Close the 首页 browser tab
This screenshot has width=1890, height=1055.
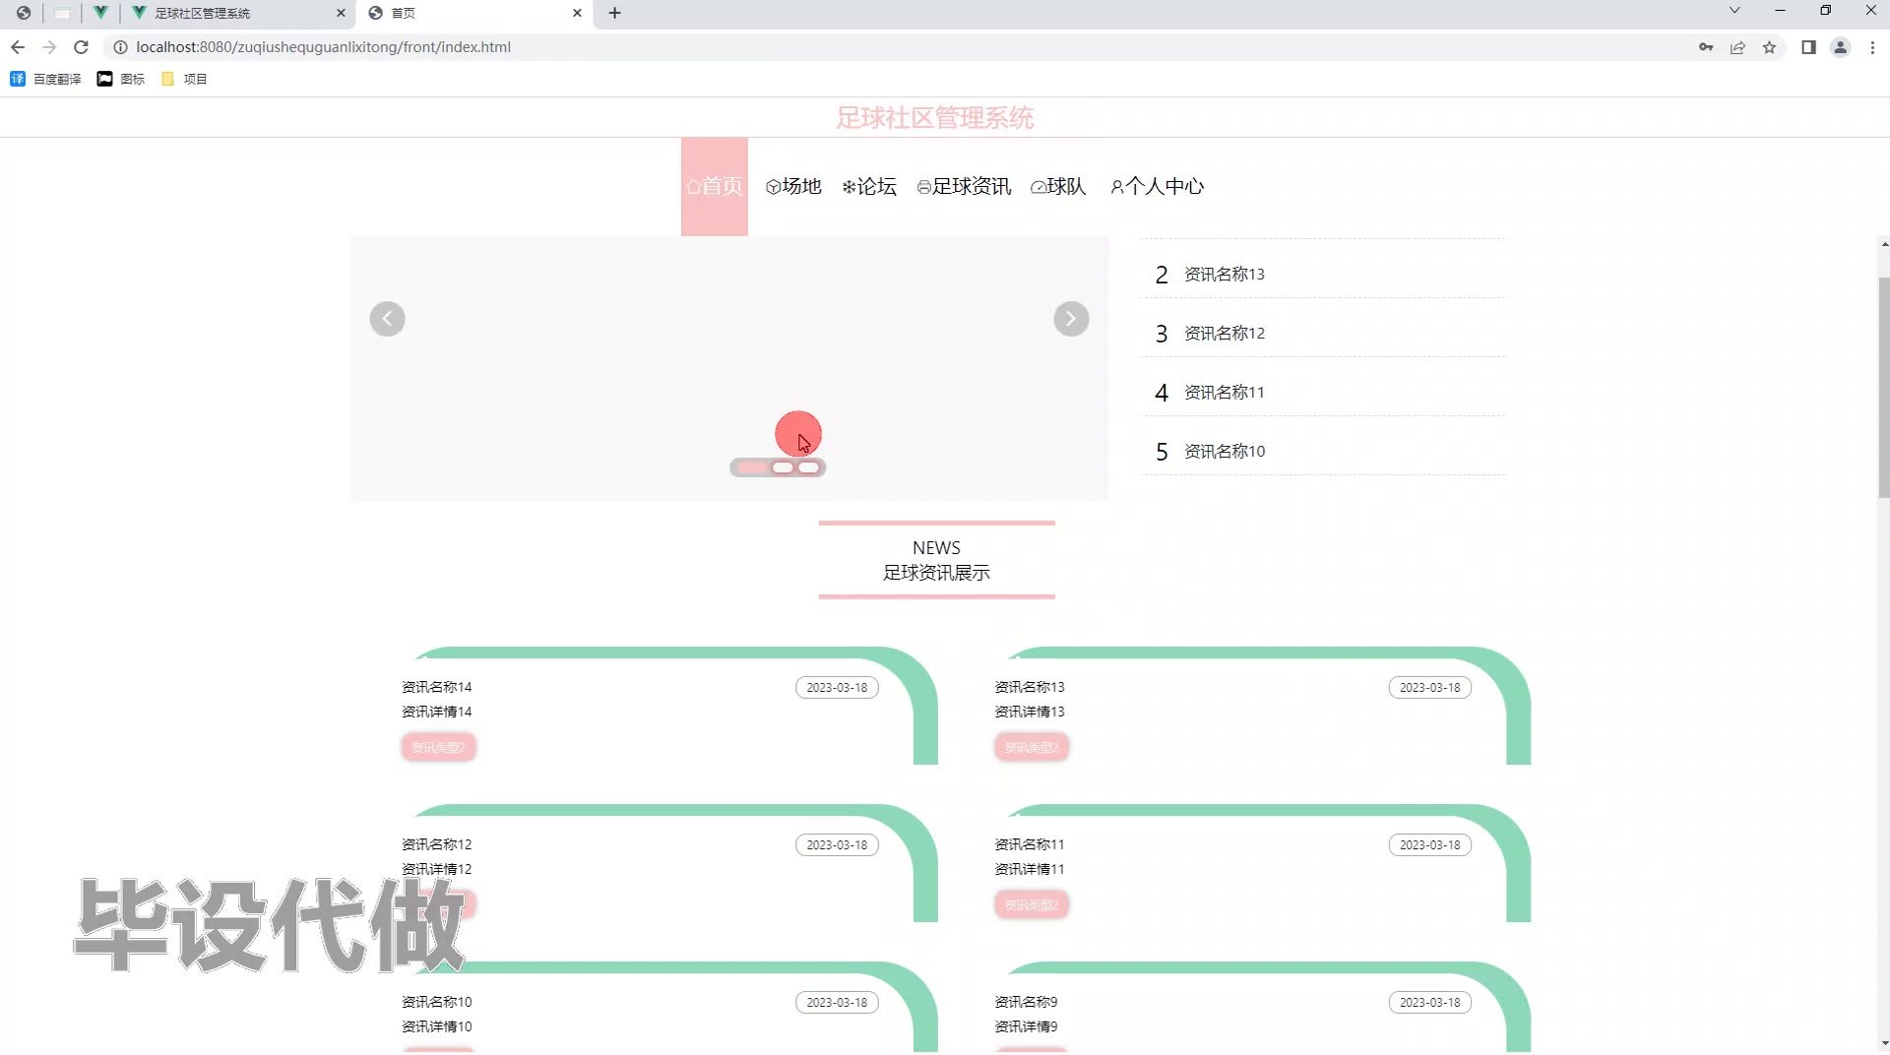577,13
